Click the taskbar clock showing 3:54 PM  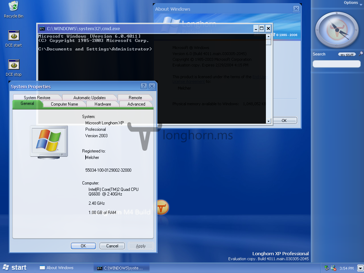coord(346,268)
